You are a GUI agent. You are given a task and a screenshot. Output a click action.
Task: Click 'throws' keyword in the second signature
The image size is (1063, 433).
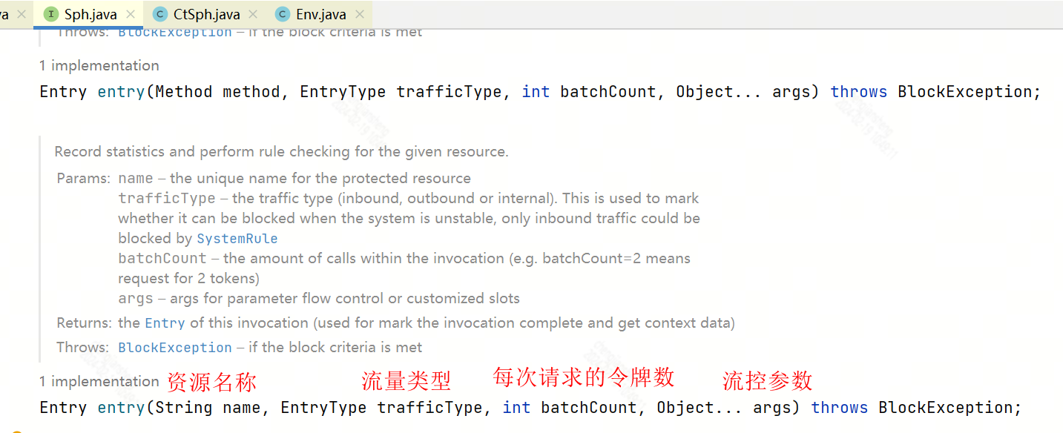[840, 408]
